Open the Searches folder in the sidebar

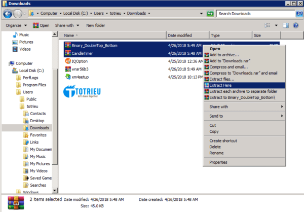(34, 185)
